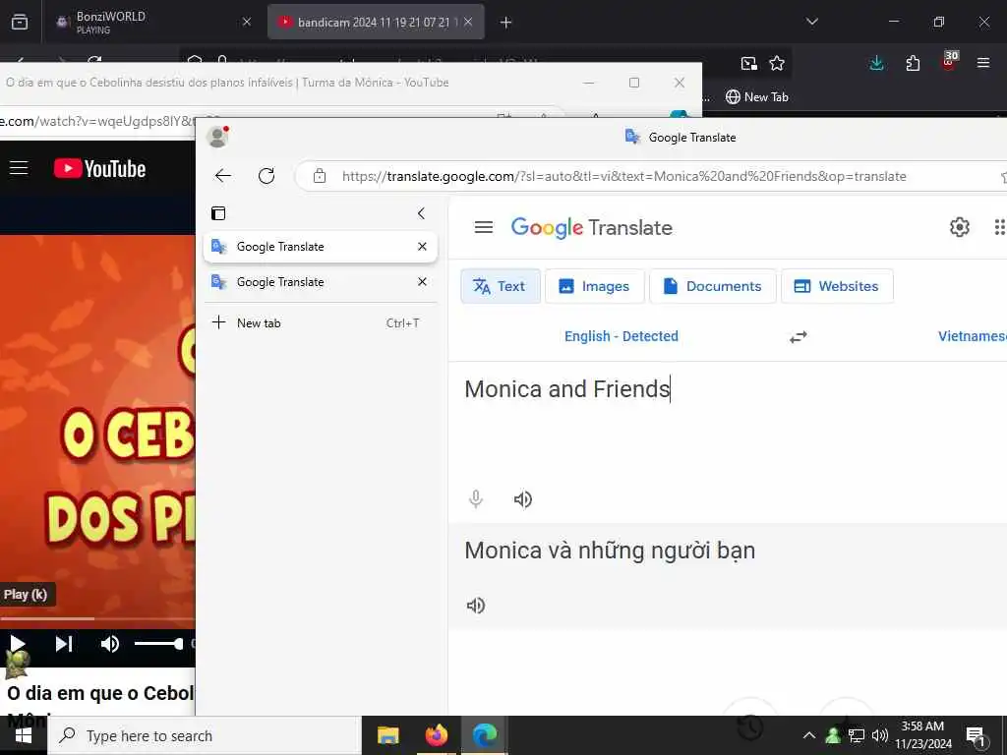Open Firefox view icon at top left
The image size is (1007, 755).
(20, 23)
